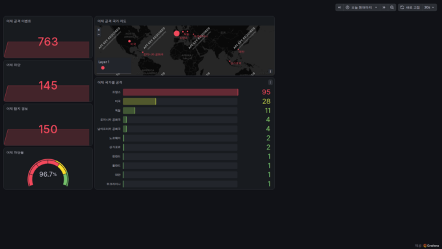
Task: Click the 도미니카 공화국 map marker
Action: (x=143, y=52)
